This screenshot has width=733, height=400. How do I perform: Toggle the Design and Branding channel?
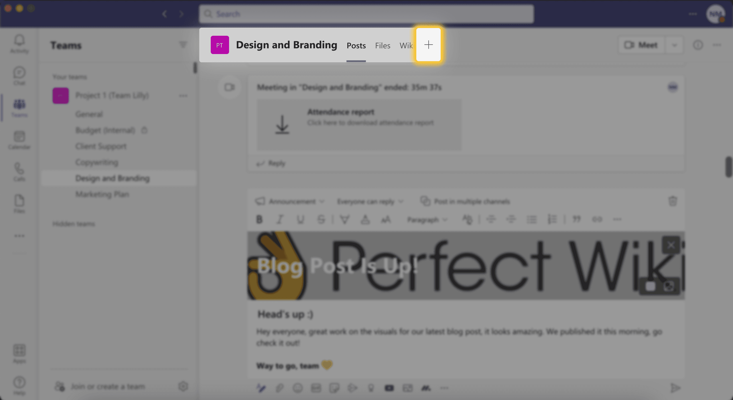(x=113, y=178)
